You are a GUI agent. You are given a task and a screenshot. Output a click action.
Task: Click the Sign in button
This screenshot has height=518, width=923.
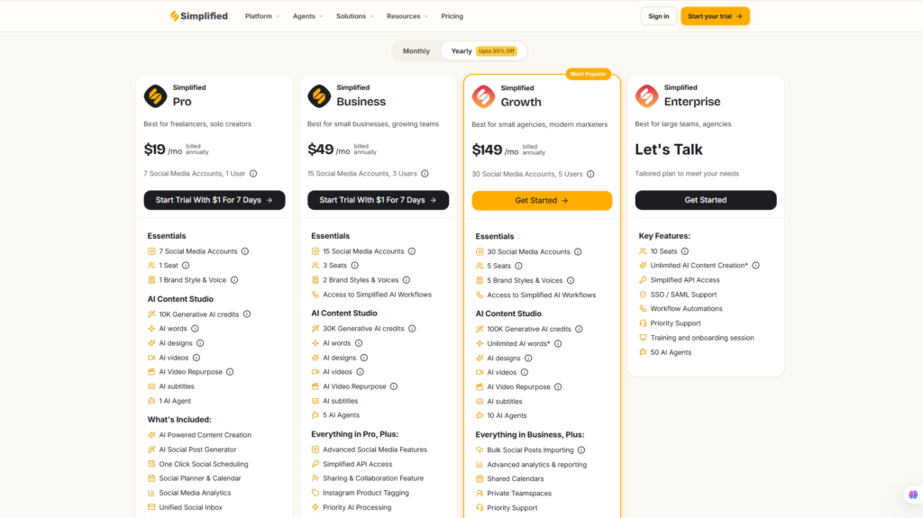[x=659, y=16]
